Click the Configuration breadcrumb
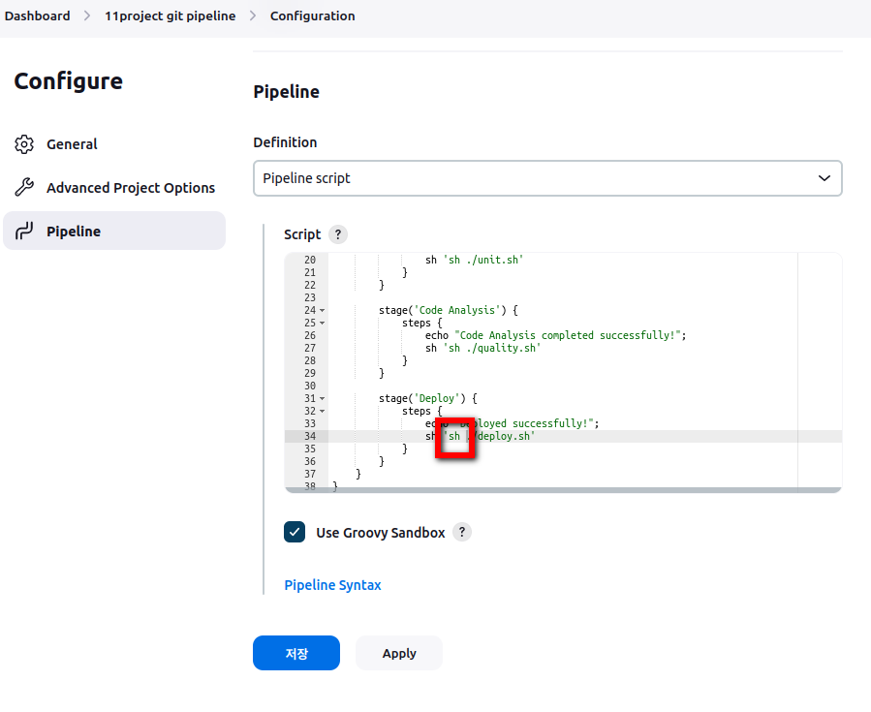871x712 pixels. tap(312, 16)
